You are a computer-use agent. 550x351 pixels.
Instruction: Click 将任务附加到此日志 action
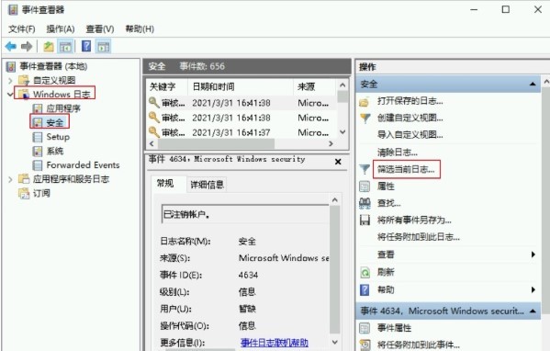tap(418, 237)
